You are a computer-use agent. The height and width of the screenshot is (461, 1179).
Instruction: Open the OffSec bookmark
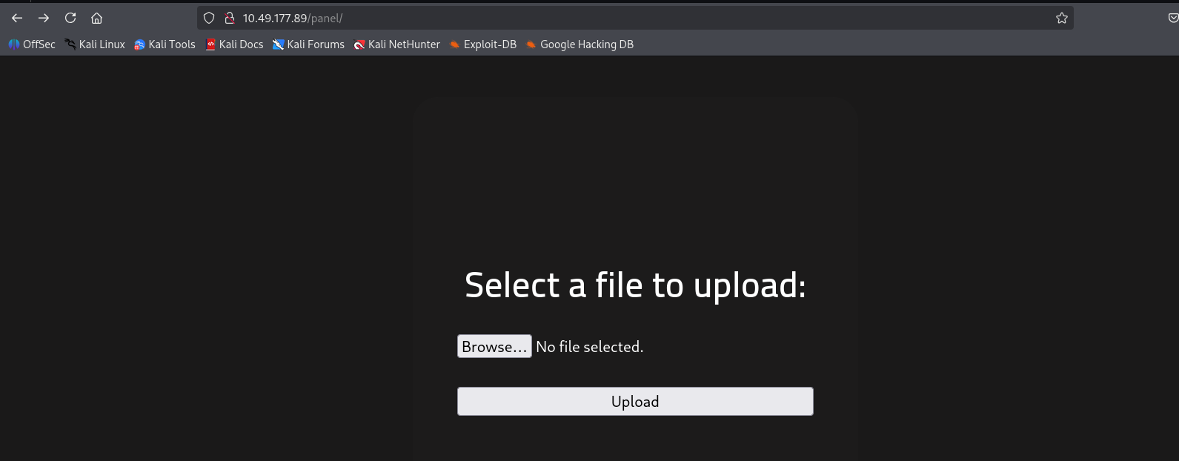(32, 44)
